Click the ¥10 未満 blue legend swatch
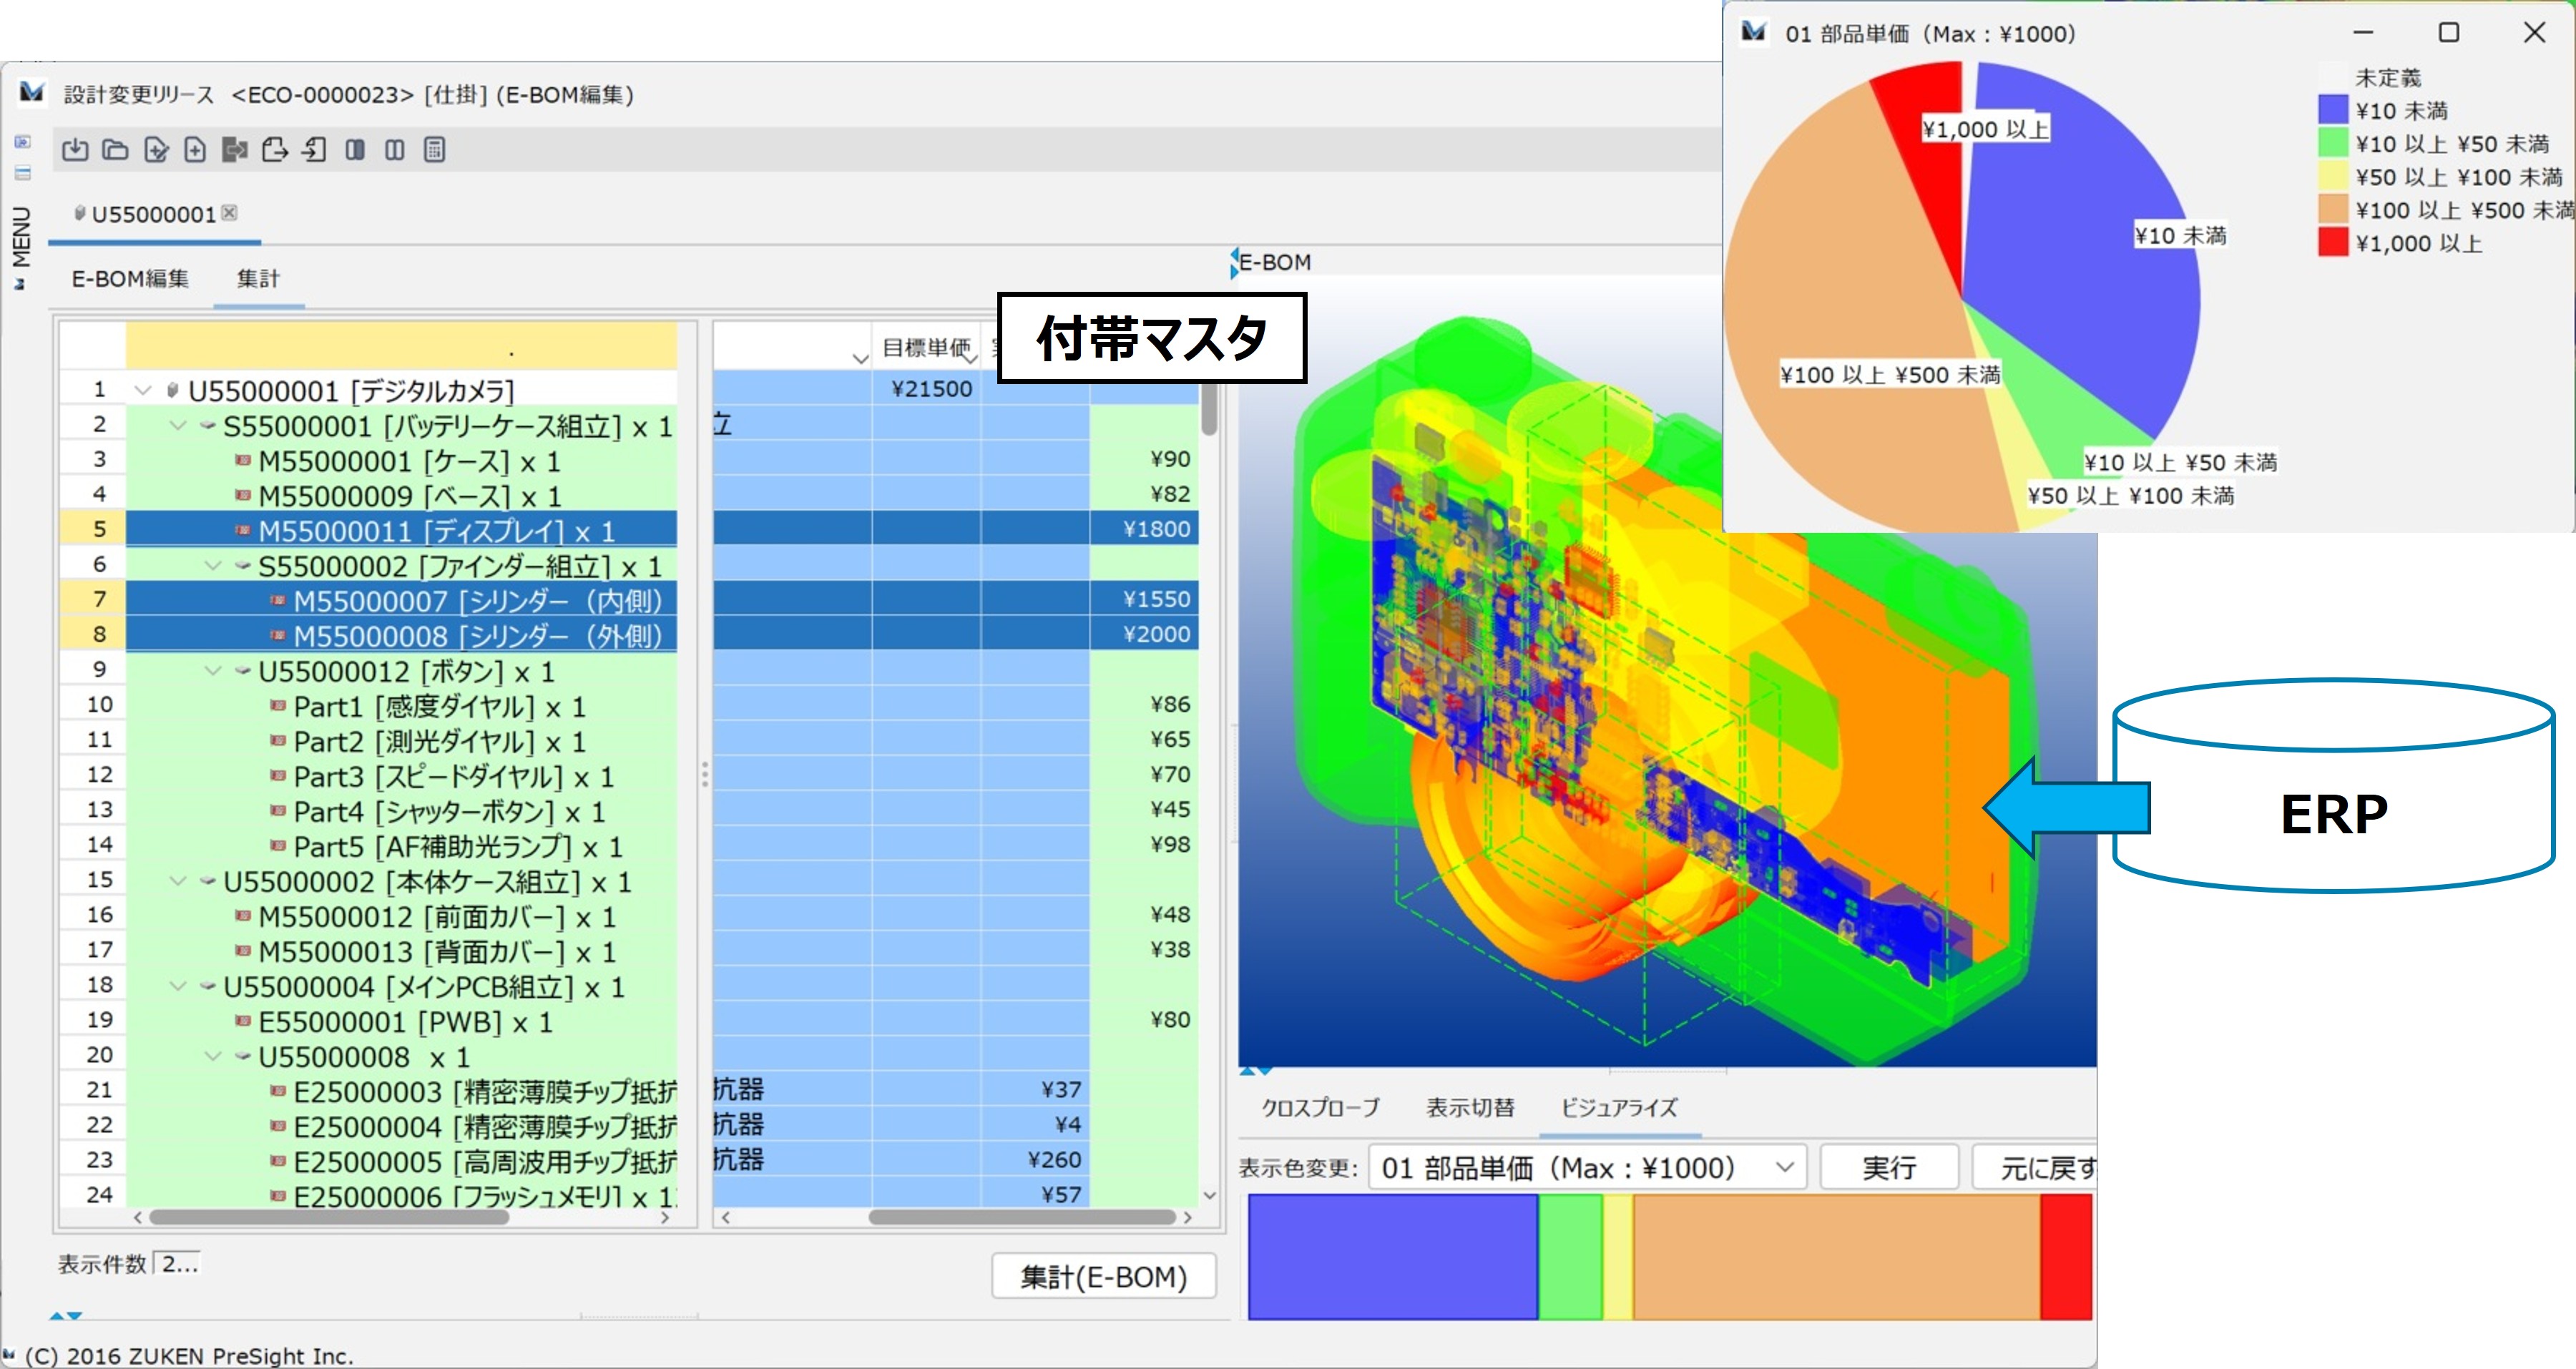The width and height of the screenshot is (2576, 1369). pos(2333,110)
